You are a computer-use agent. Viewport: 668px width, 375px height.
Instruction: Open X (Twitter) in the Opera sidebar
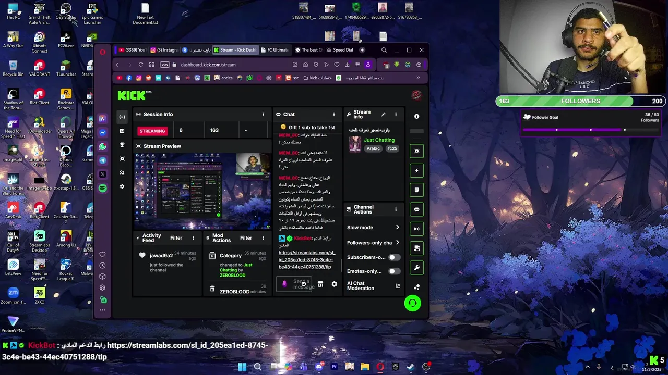[x=103, y=174]
